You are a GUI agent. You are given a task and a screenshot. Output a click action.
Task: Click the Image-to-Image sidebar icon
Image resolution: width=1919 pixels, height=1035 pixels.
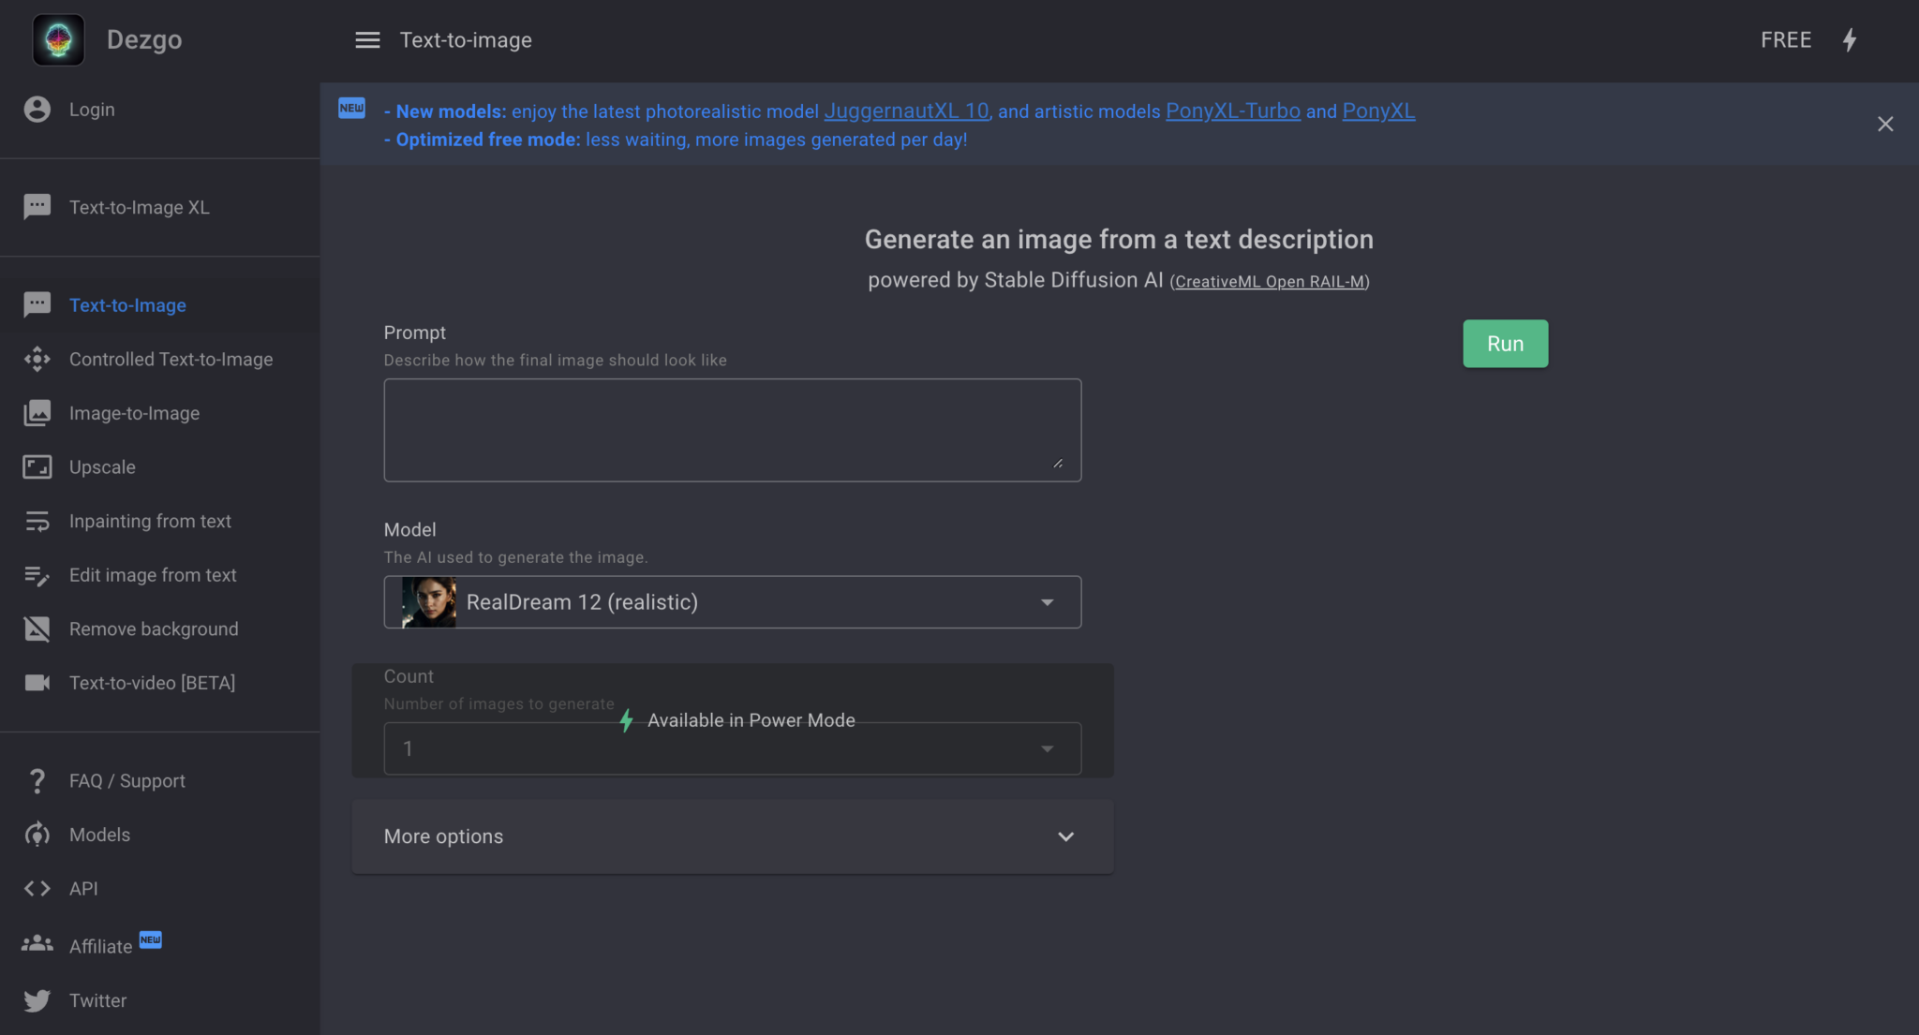tap(37, 412)
